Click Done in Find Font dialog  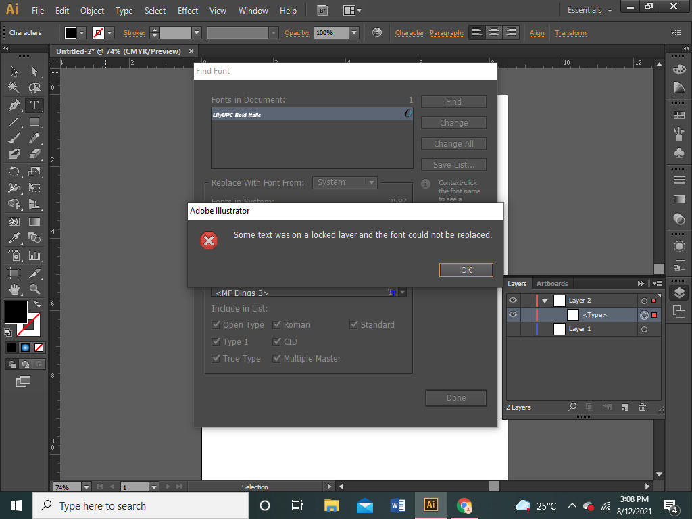coord(456,398)
